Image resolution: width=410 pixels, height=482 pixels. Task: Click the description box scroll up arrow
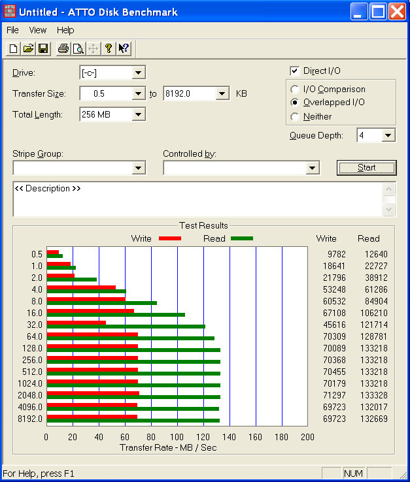pos(388,189)
